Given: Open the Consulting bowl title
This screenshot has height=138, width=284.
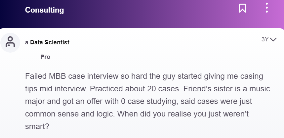Looking at the screenshot, I should (x=44, y=10).
